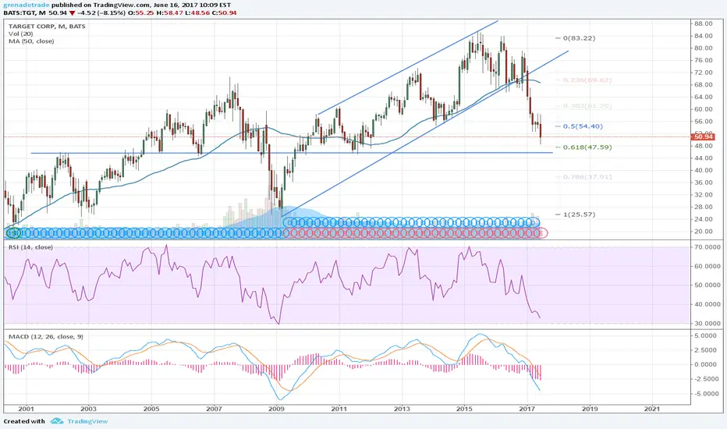This screenshot has height=429, width=727.
Task: Click the 2003 label on time axis
Action: coord(89,409)
